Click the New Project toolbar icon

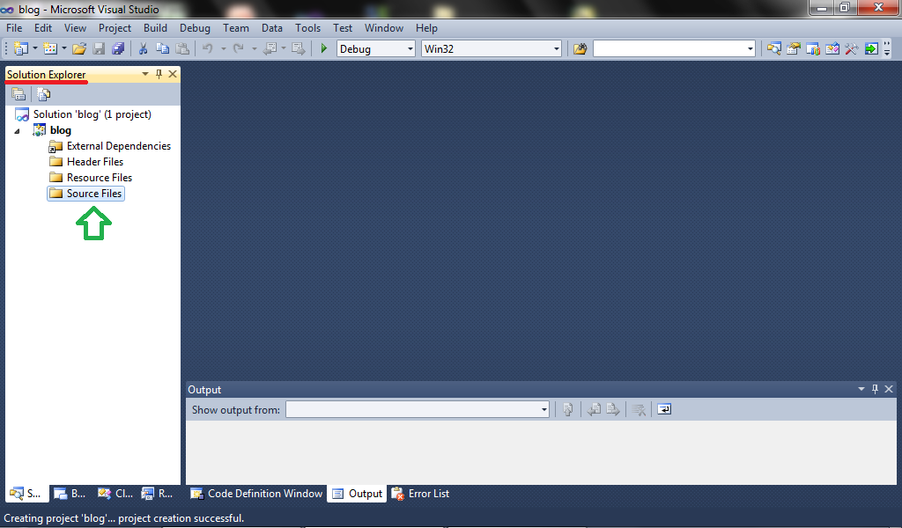[21, 48]
